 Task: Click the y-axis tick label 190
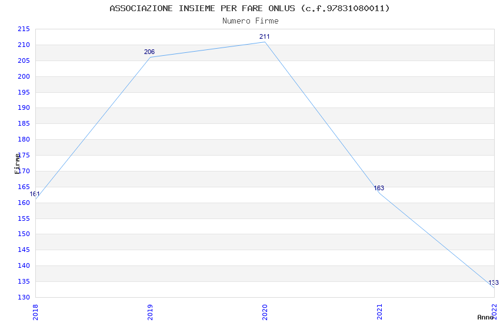tap(24, 107)
